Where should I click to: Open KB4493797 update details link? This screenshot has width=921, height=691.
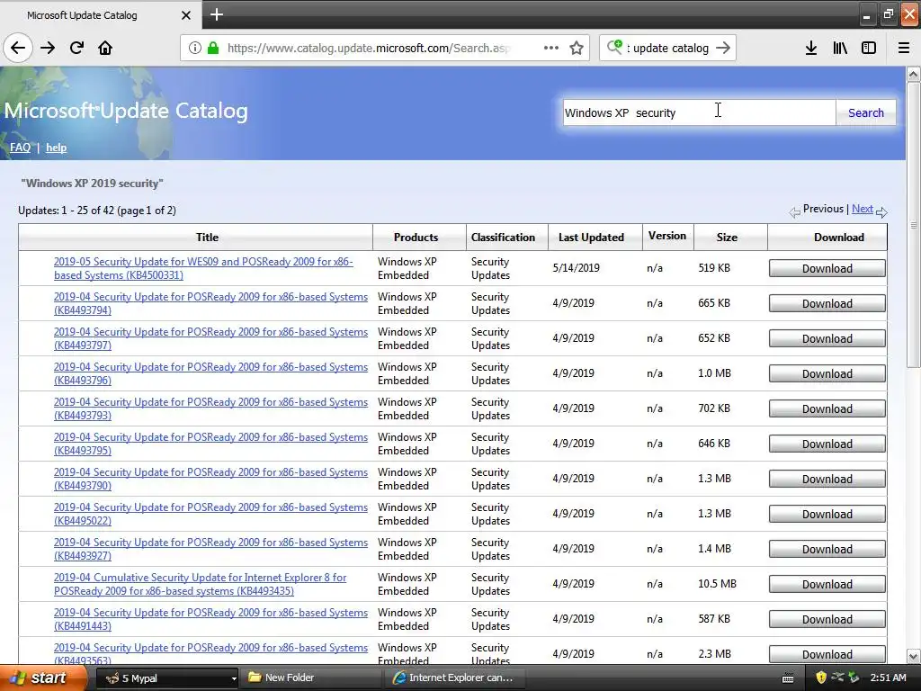[x=210, y=338]
